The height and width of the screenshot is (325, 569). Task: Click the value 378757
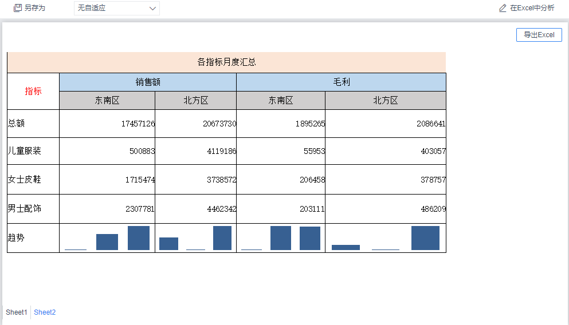tap(433, 180)
